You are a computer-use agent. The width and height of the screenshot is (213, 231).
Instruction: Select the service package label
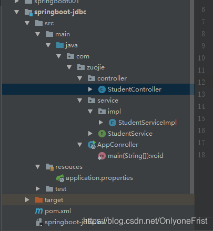click(x=108, y=101)
